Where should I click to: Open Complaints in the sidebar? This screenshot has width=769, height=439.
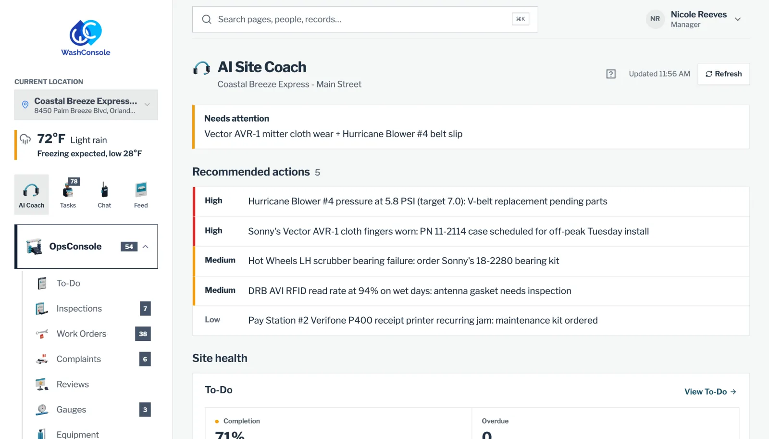point(79,359)
